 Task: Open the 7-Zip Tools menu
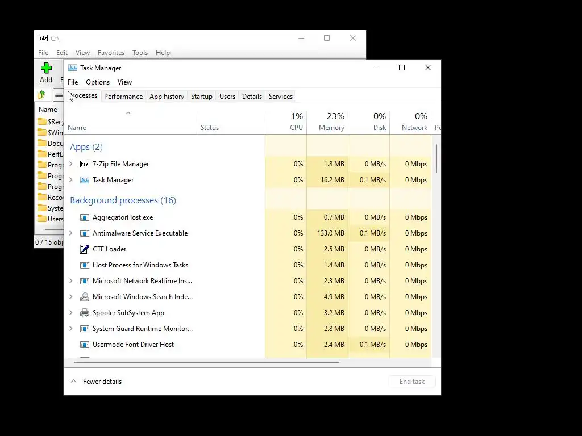(140, 53)
